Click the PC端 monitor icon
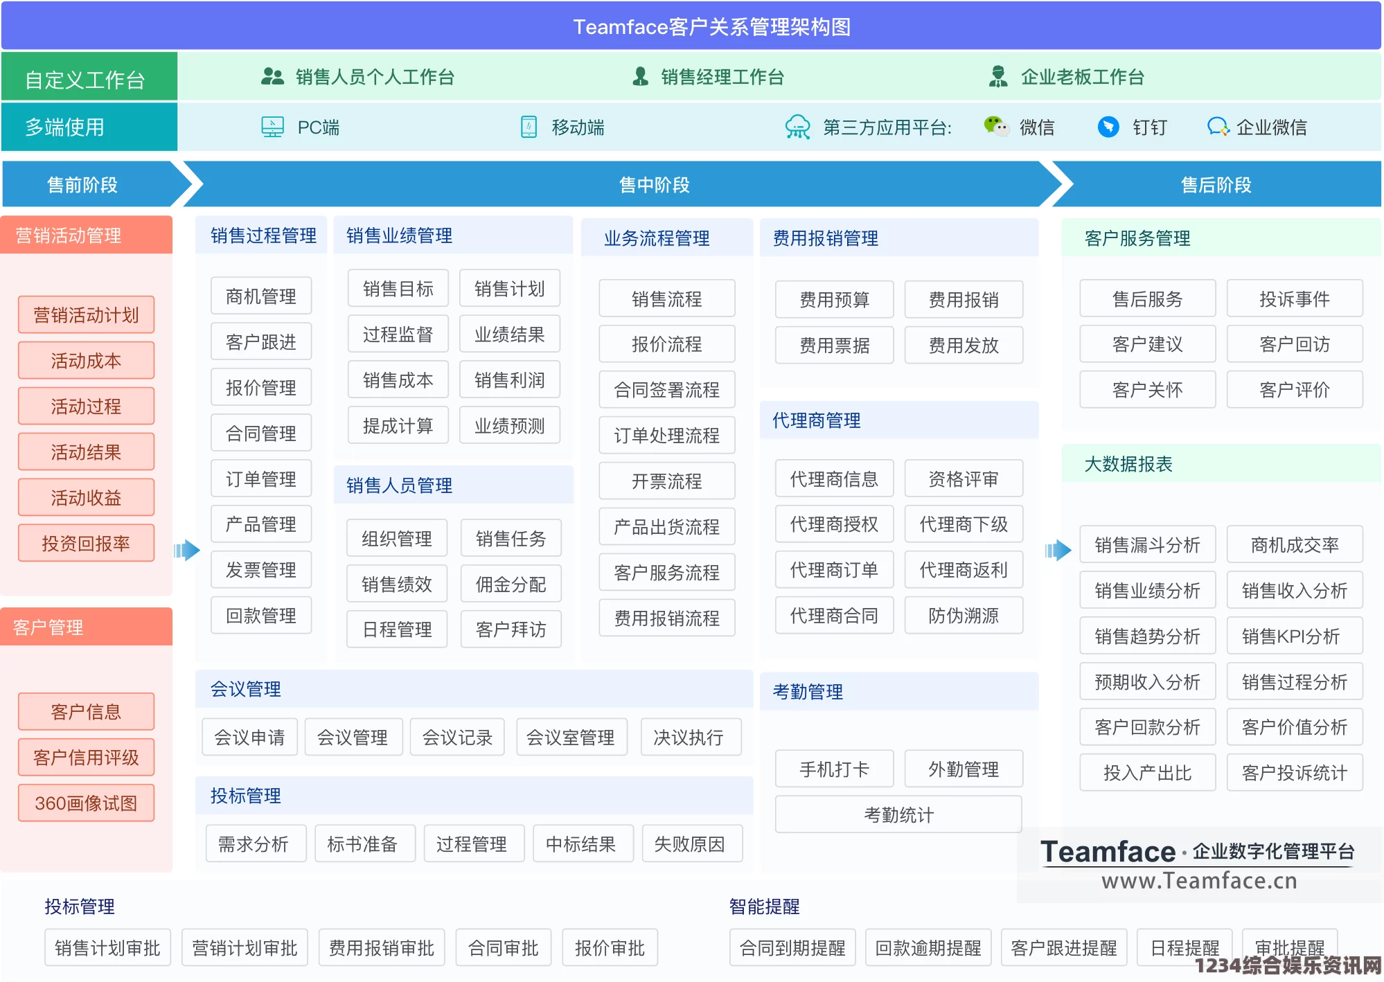Image resolution: width=1384 pixels, height=982 pixels. point(272,127)
